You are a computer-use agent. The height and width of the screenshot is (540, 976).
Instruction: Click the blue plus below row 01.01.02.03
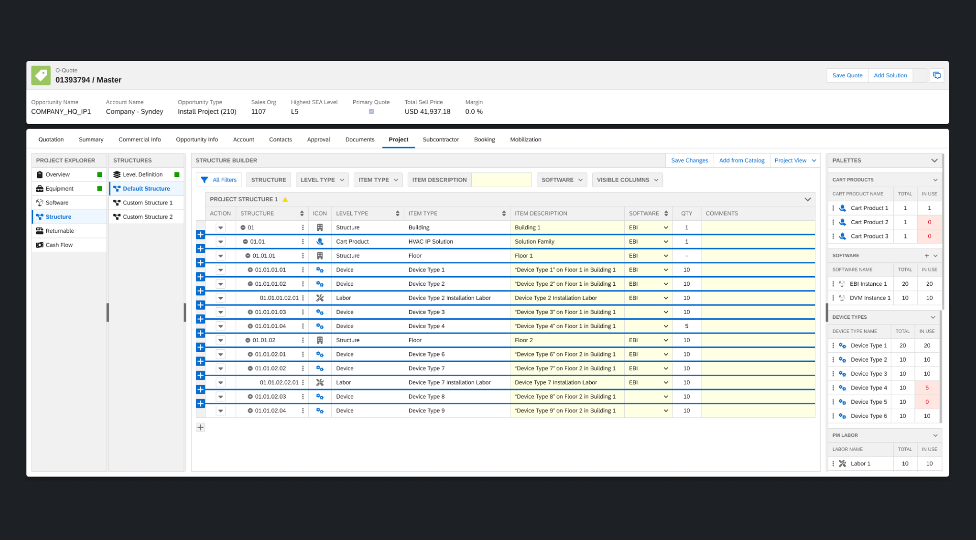click(200, 403)
